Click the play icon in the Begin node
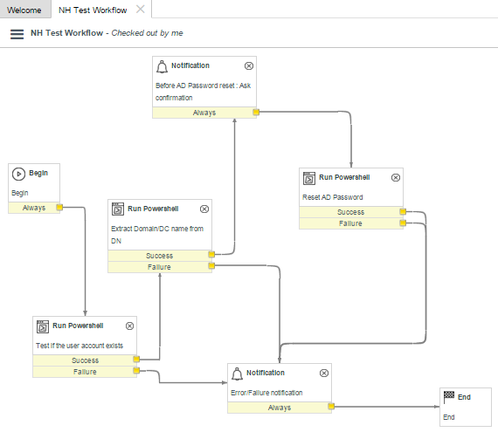 (x=18, y=174)
